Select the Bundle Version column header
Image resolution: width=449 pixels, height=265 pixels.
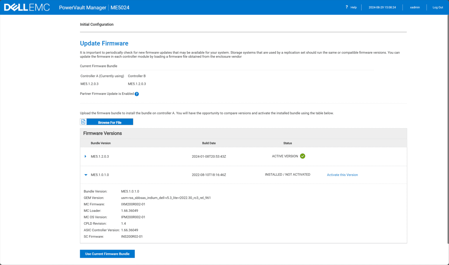[x=101, y=143]
